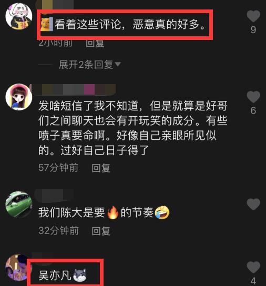Open the blurred username above 发啥短信了
Image resolution: width=266 pixels, height=286 pixels.
(74, 90)
